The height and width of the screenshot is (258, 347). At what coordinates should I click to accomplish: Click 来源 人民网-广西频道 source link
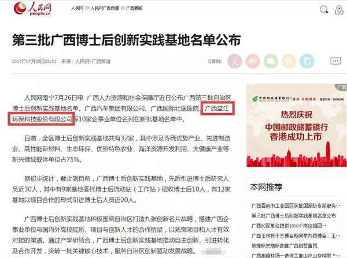pyautogui.click(x=86, y=61)
